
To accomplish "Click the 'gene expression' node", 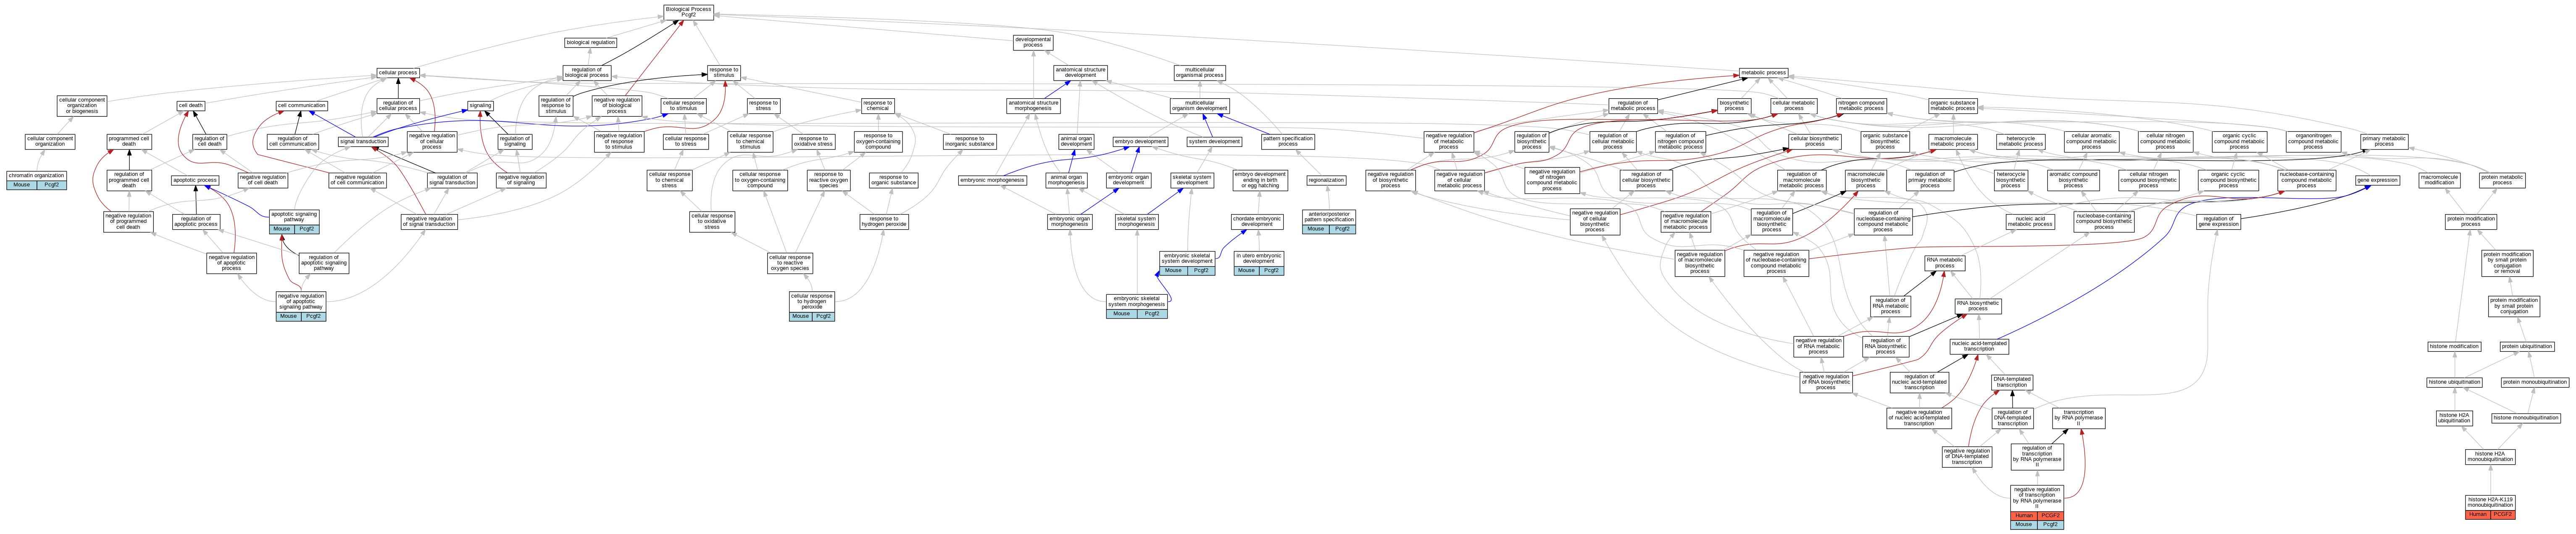I will click(x=2376, y=180).
